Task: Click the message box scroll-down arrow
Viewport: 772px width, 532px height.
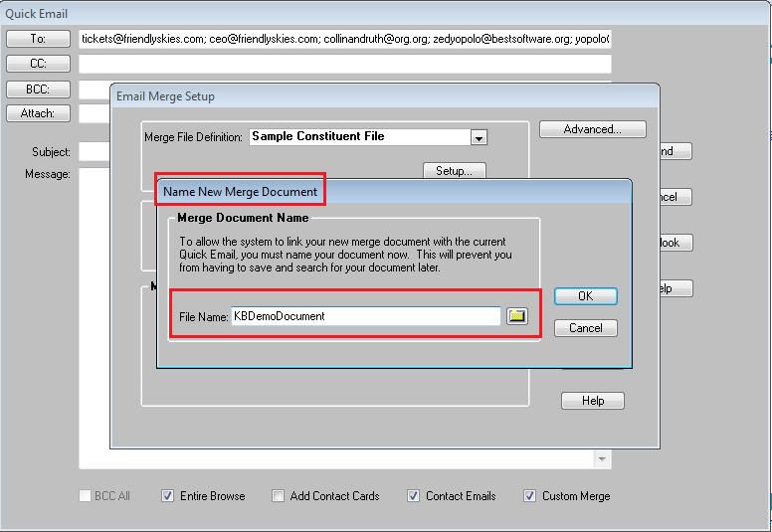Action: [601, 459]
